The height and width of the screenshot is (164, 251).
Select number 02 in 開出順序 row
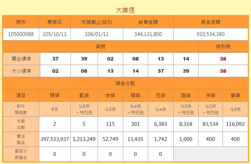110,59
